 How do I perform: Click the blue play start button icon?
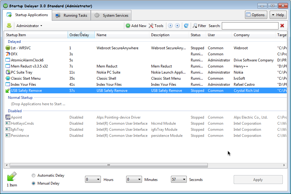(x=170, y=26)
